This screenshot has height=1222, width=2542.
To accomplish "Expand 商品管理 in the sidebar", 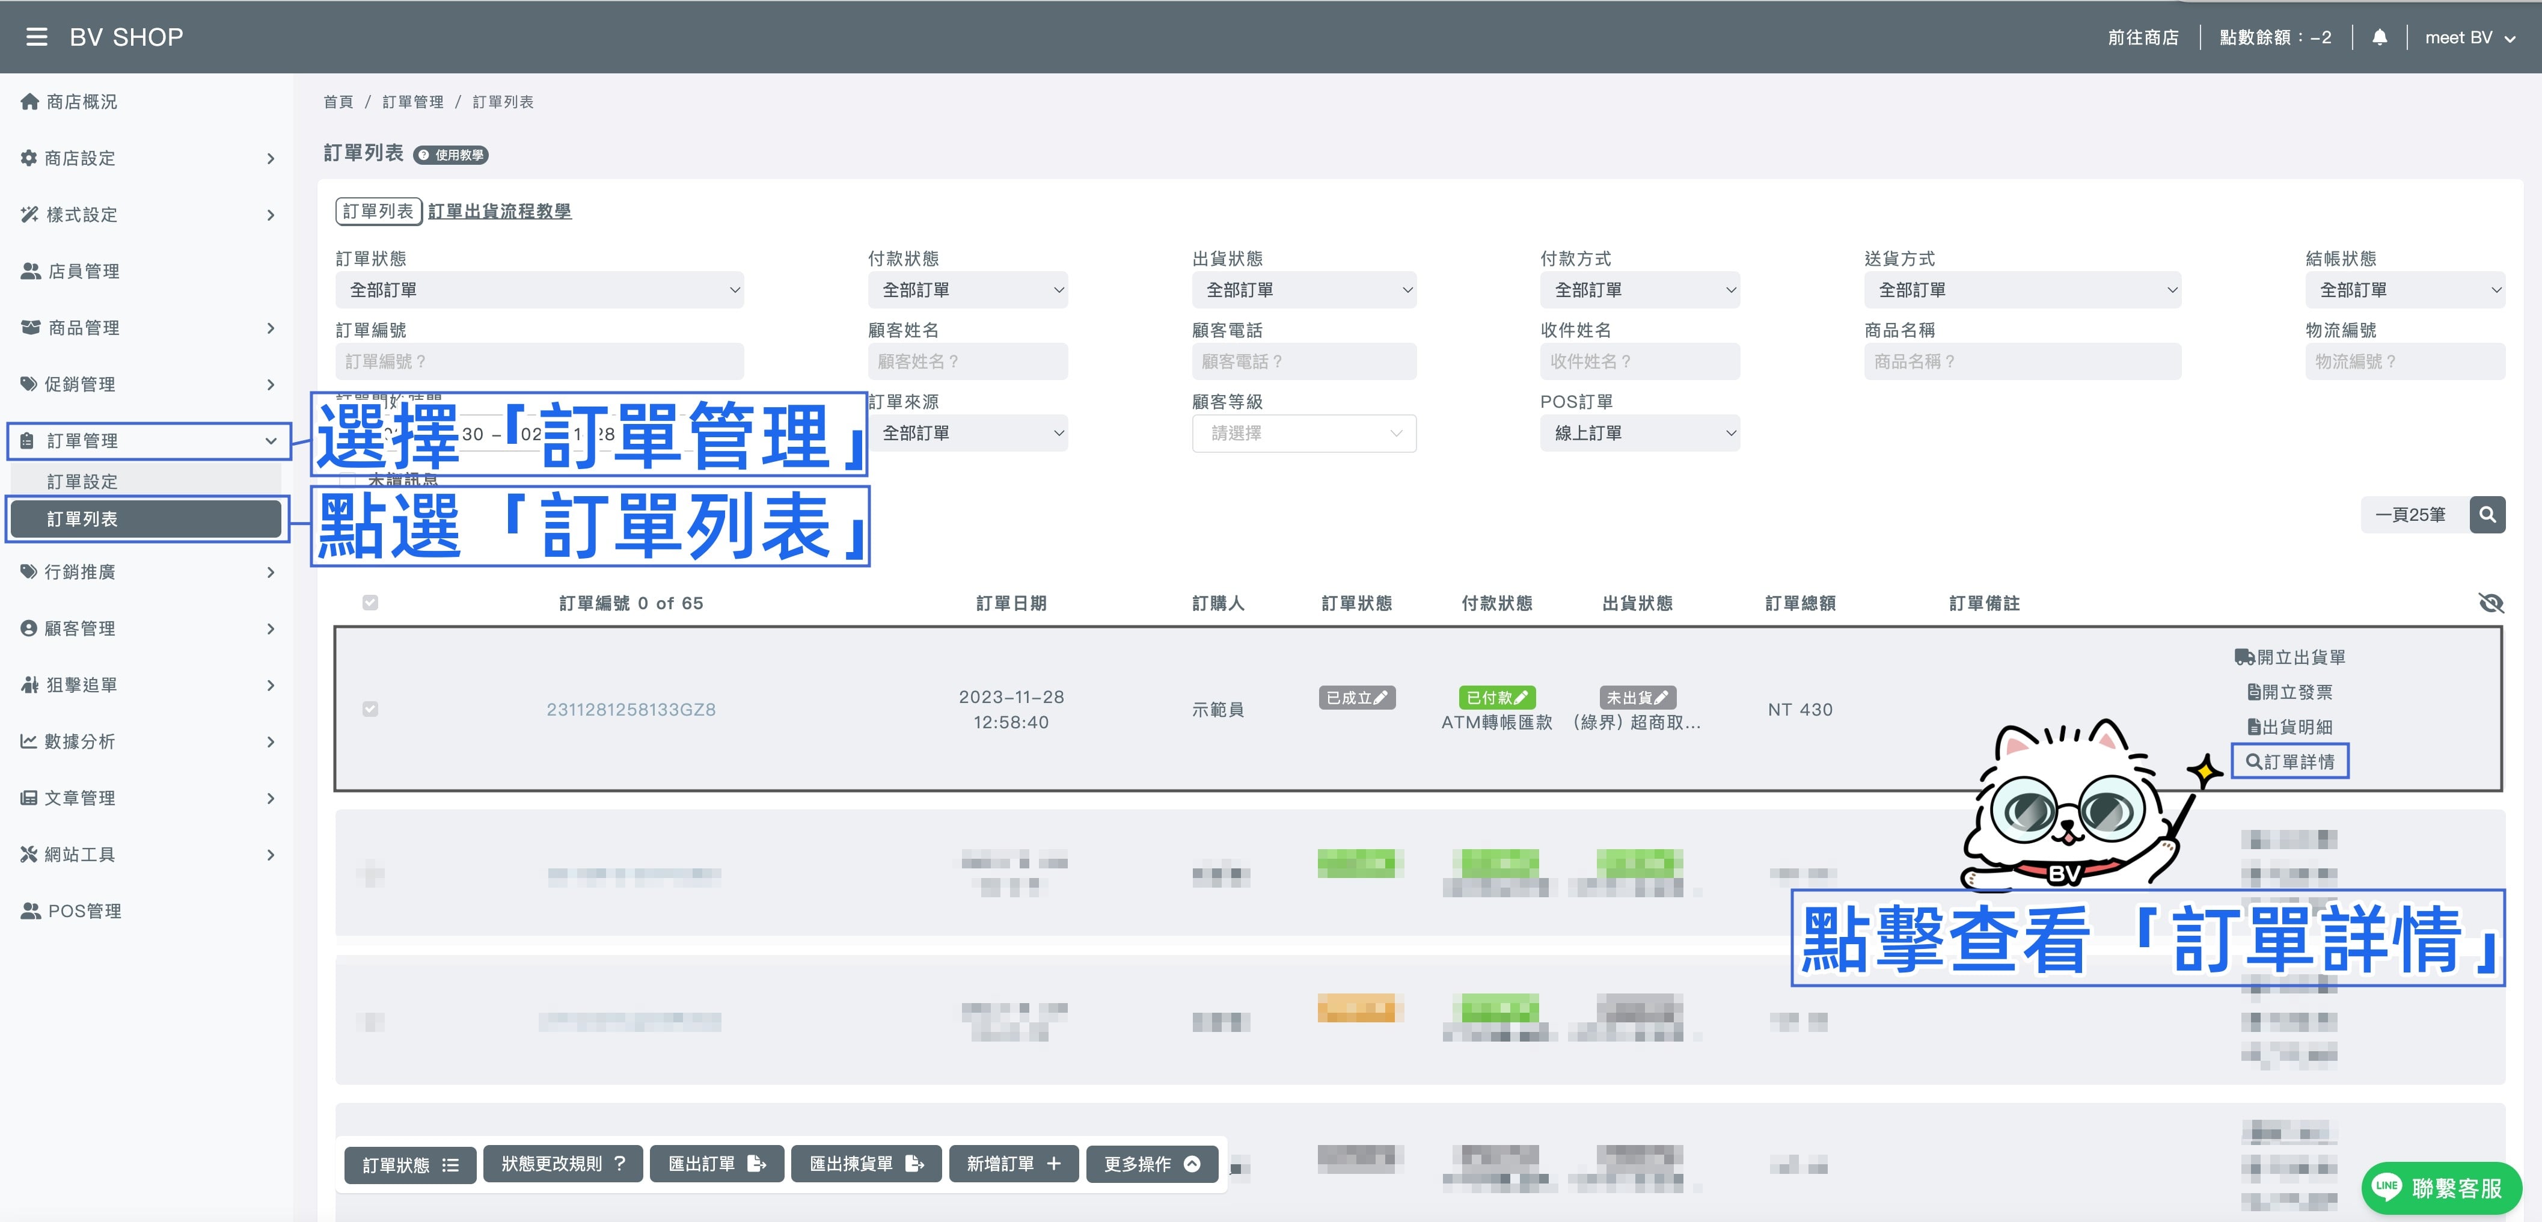I will 148,328.
